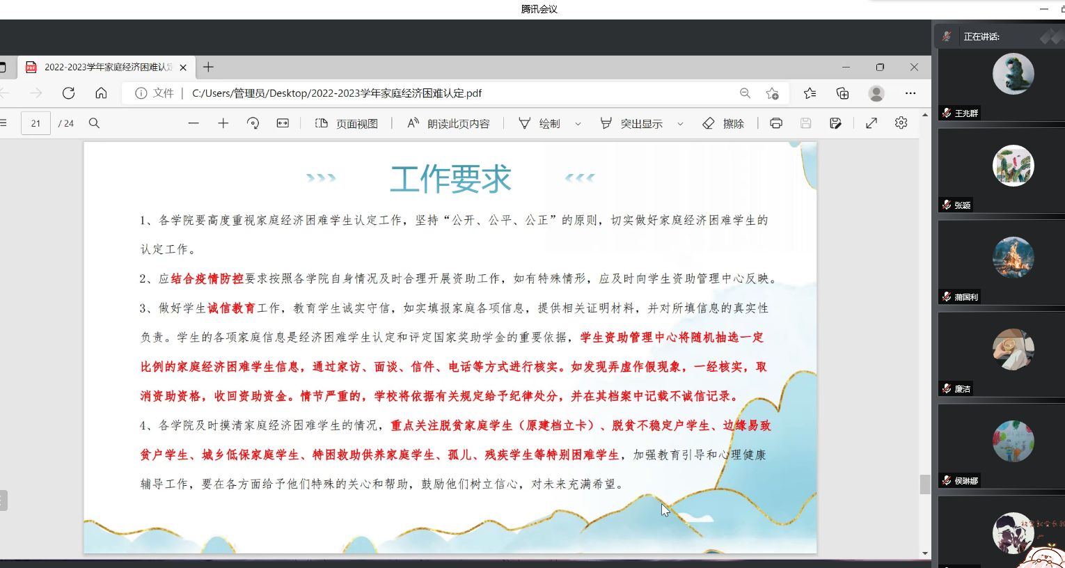Toggle the 擦除 eraser tool
The width and height of the screenshot is (1065, 568).
click(723, 123)
